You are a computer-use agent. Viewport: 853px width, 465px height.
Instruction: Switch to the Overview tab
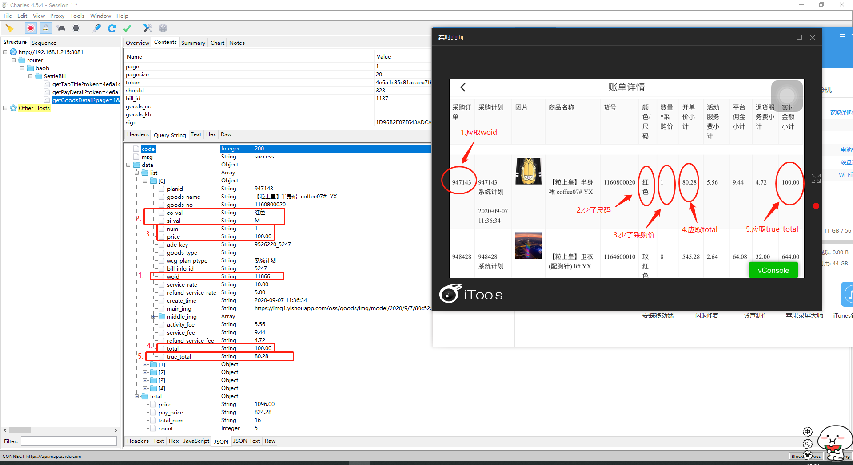tap(137, 43)
